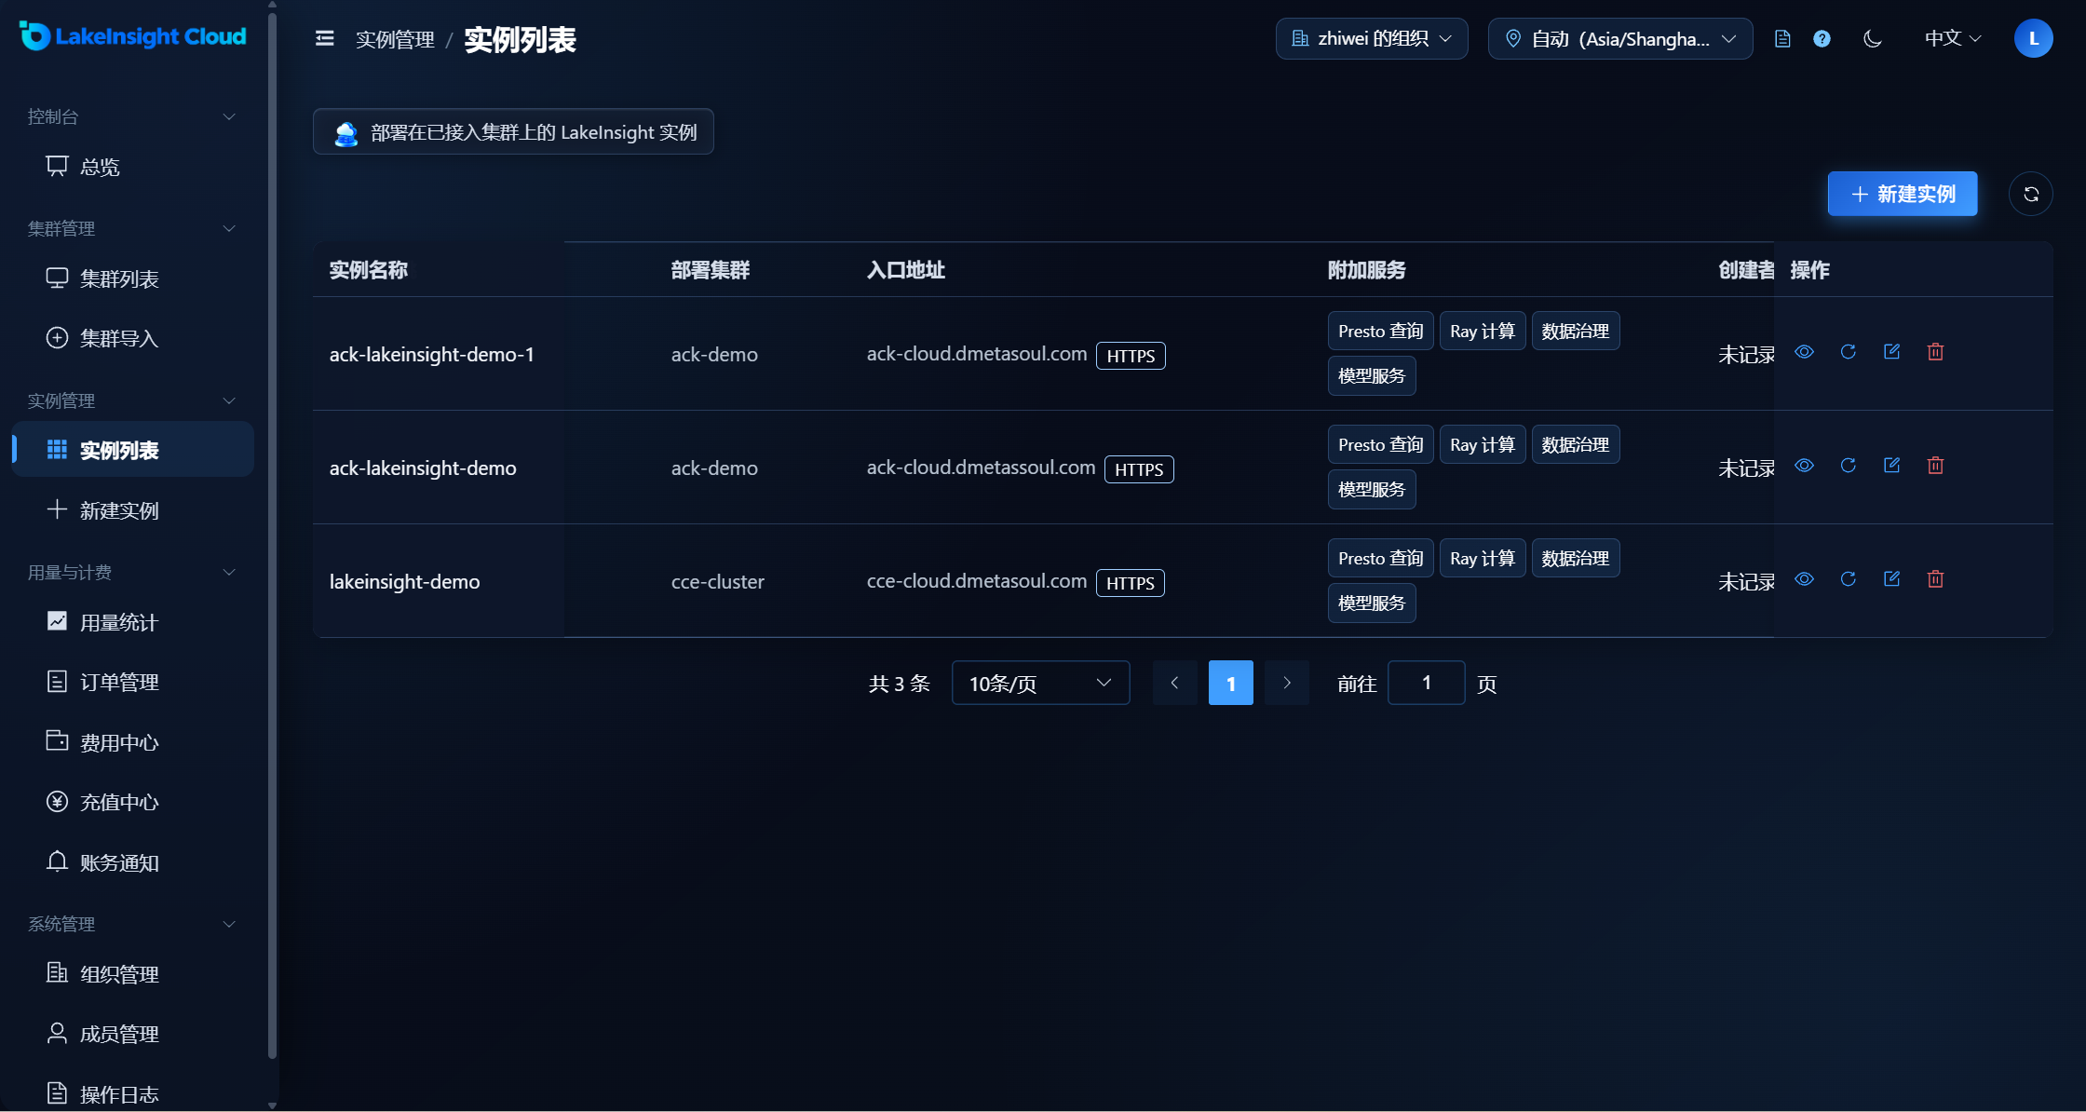This screenshot has width=2086, height=1112.
Task: View details of ack-lakeinsight-demo-1 via eye icon
Action: point(1804,352)
